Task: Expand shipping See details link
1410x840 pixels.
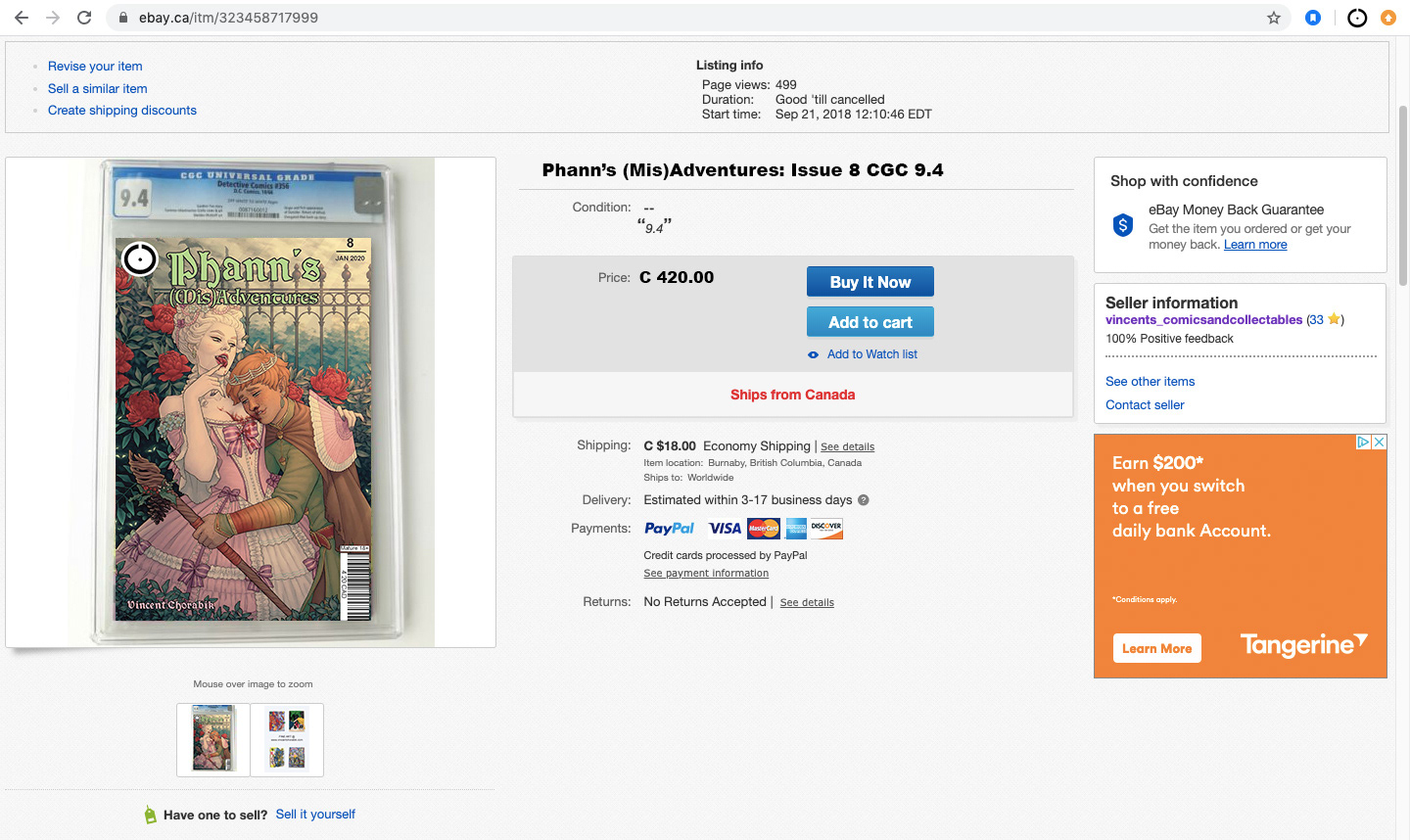Action: (848, 447)
